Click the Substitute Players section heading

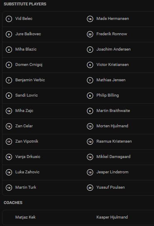coord(25,4)
